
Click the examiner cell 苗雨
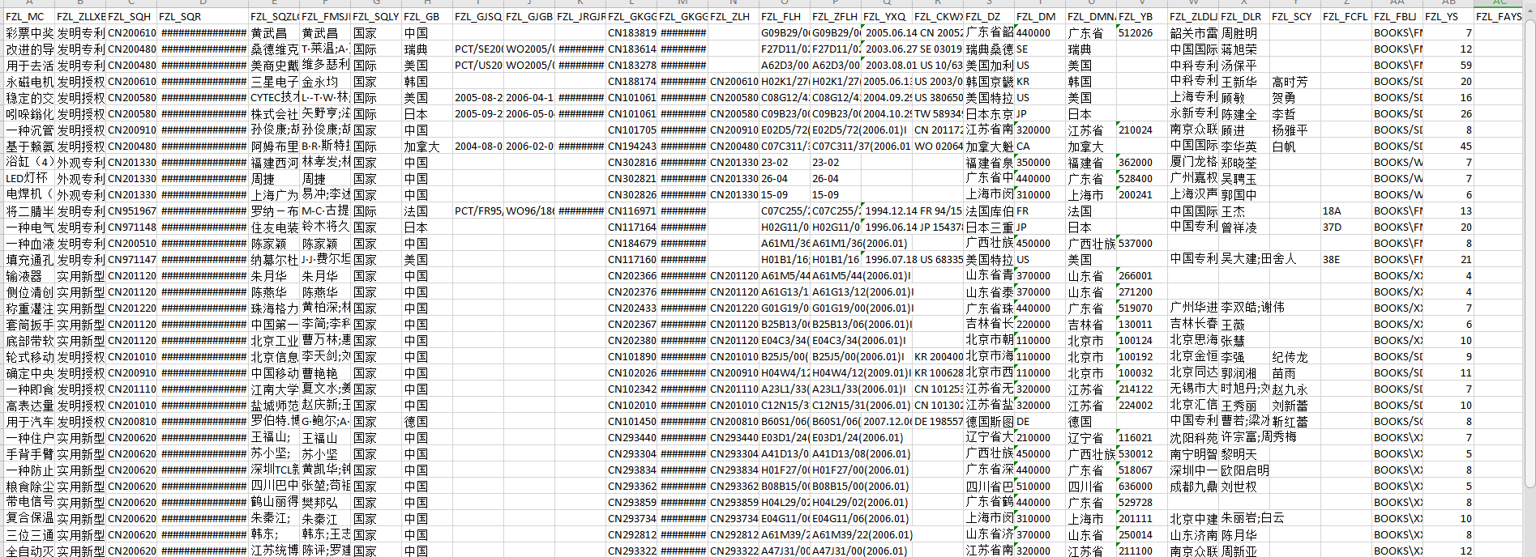click(1295, 372)
